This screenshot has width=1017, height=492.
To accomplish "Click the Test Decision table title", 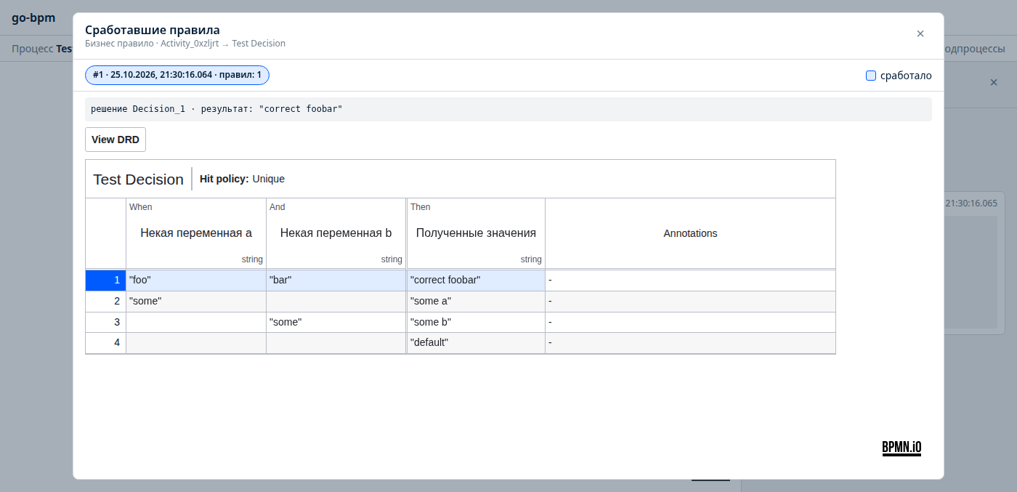I will click(138, 179).
